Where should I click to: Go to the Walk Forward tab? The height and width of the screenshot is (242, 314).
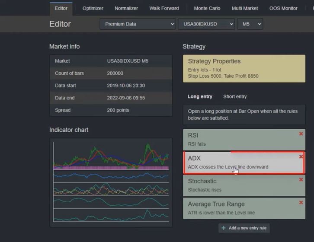click(x=164, y=8)
